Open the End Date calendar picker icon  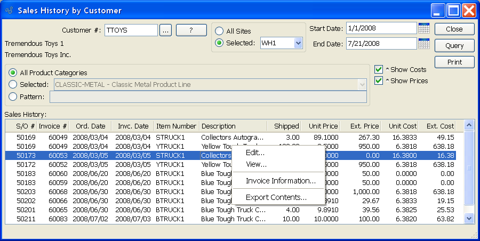coord(424,44)
